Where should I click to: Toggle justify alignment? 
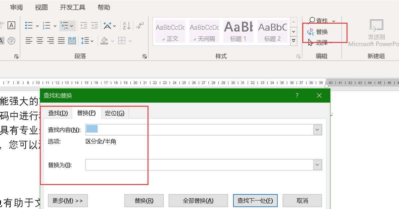point(61,41)
